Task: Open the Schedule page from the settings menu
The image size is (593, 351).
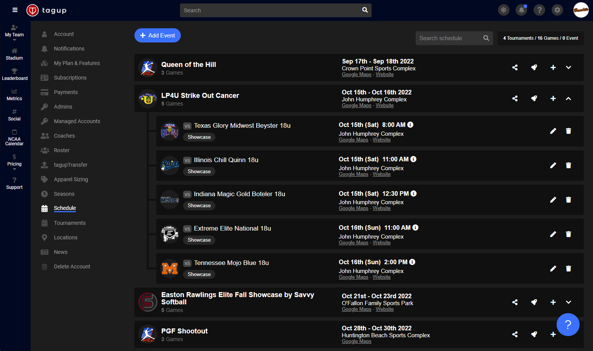Action: point(64,208)
